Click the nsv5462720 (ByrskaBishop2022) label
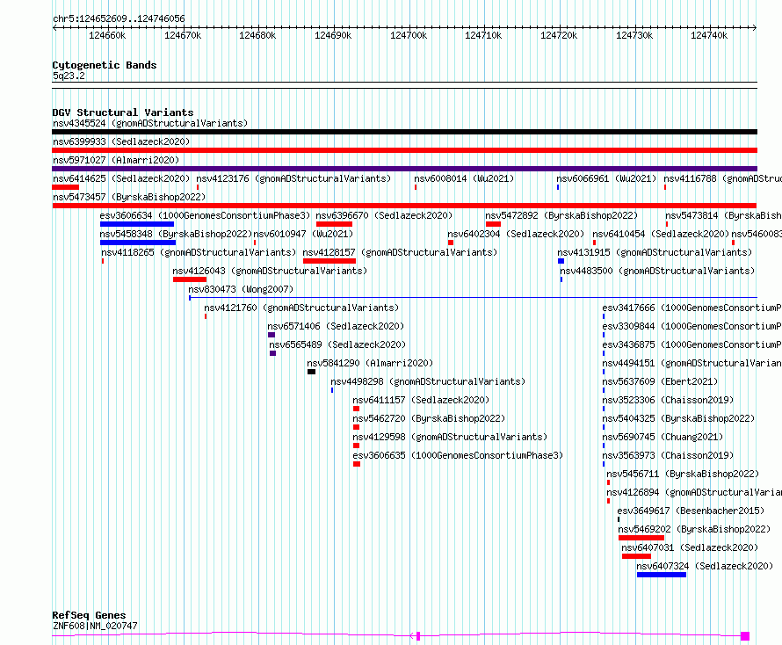 coord(429,418)
